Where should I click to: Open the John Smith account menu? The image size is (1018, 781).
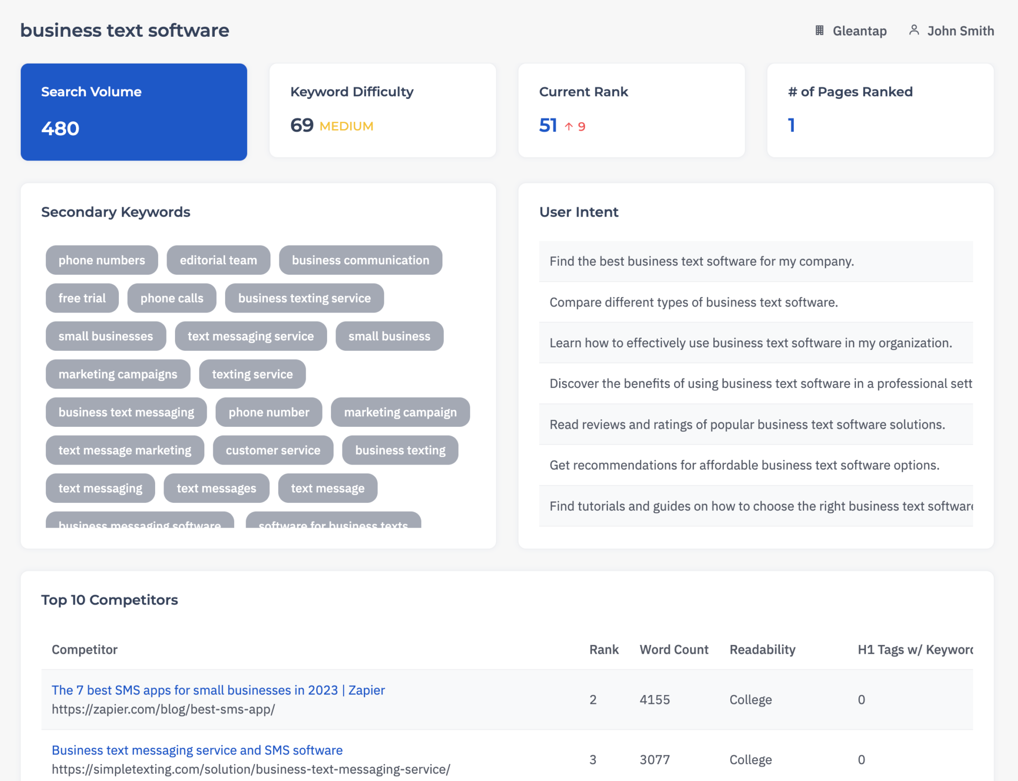point(960,31)
